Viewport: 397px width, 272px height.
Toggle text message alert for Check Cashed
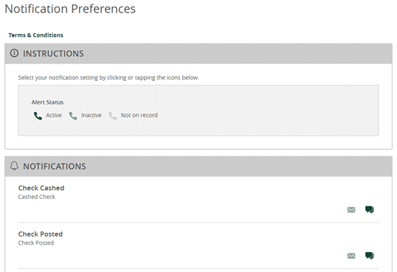pyautogui.click(x=370, y=209)
